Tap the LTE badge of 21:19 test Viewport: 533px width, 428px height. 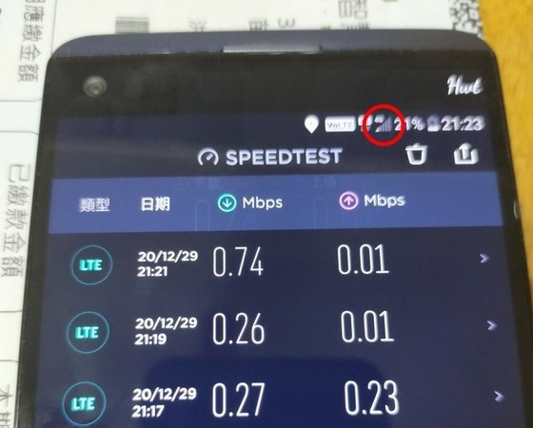[x=88, y=333]
